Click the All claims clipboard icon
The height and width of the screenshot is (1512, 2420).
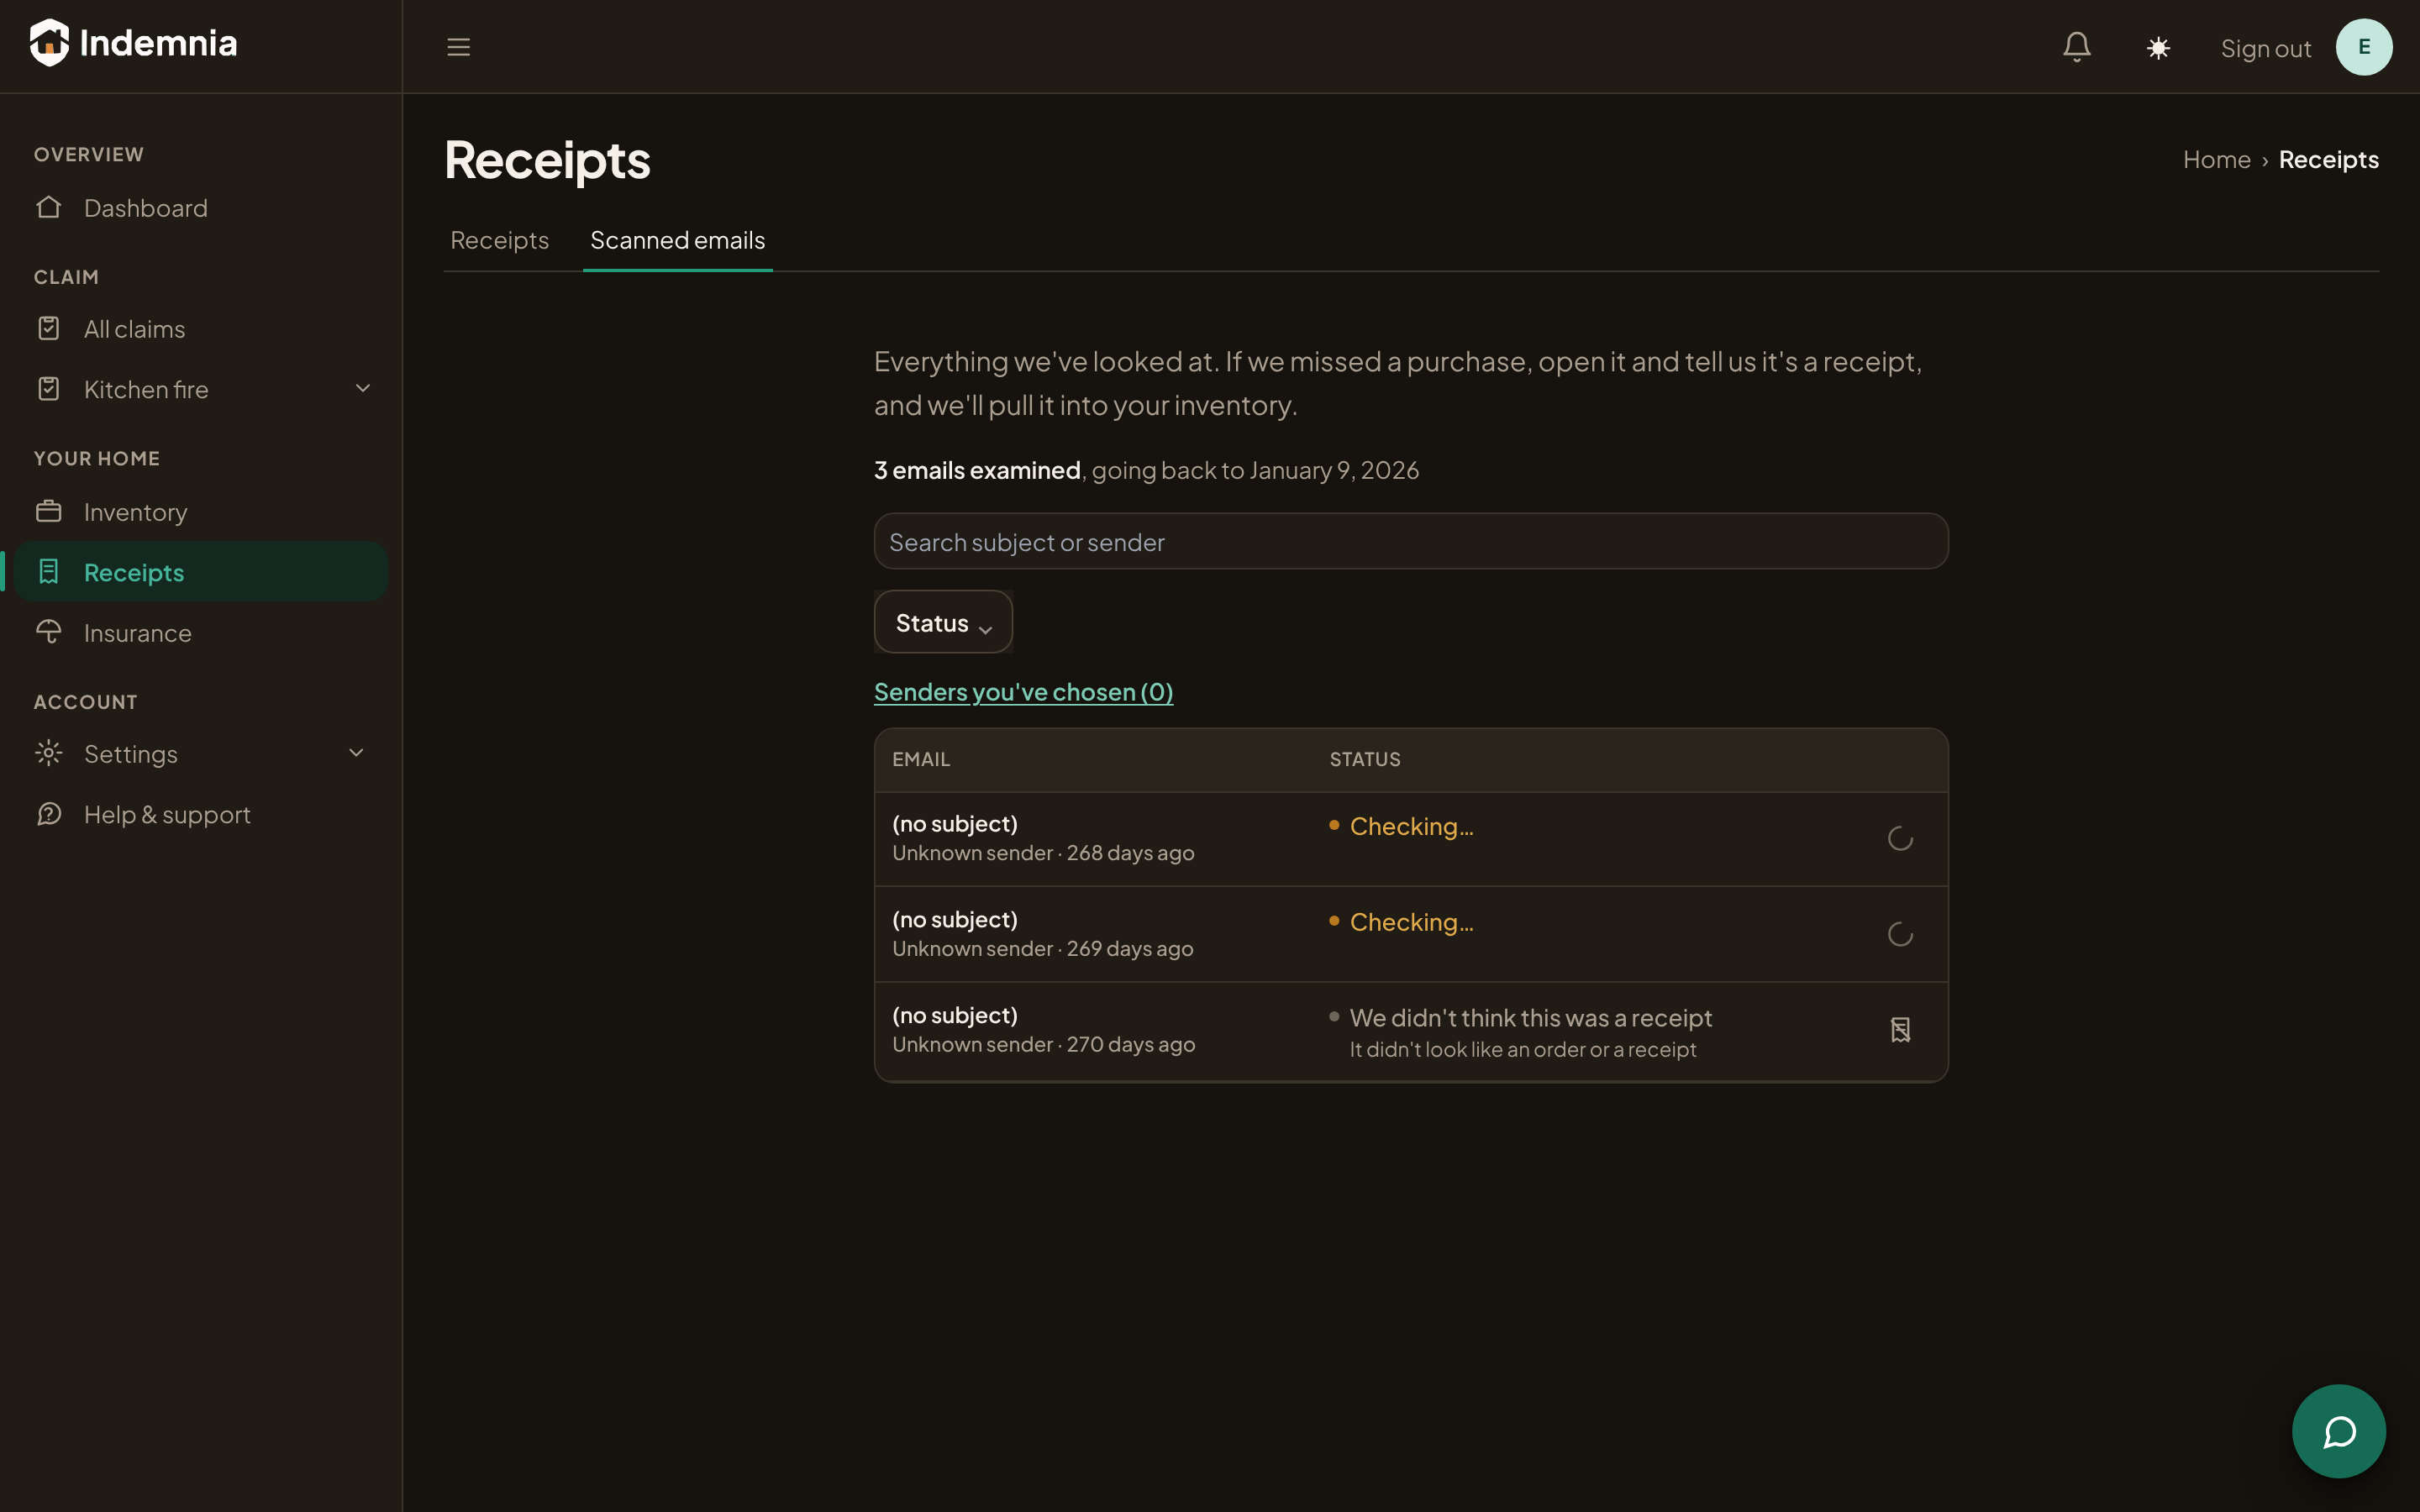point(49,328)
